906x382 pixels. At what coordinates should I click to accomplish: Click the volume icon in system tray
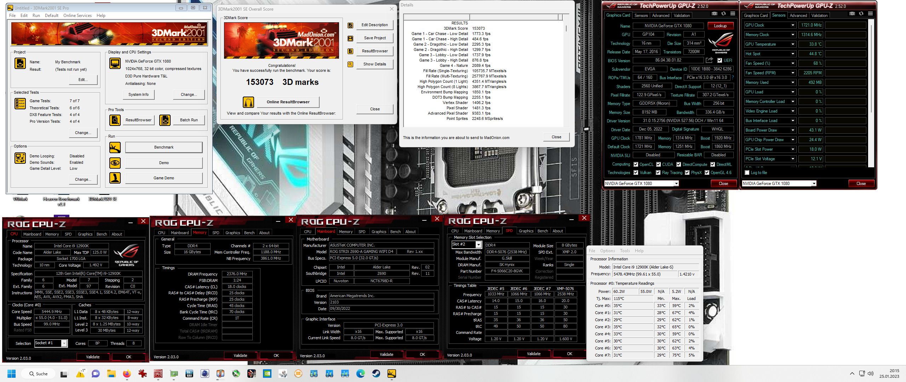pyautogui.click(x=871, y=374)
